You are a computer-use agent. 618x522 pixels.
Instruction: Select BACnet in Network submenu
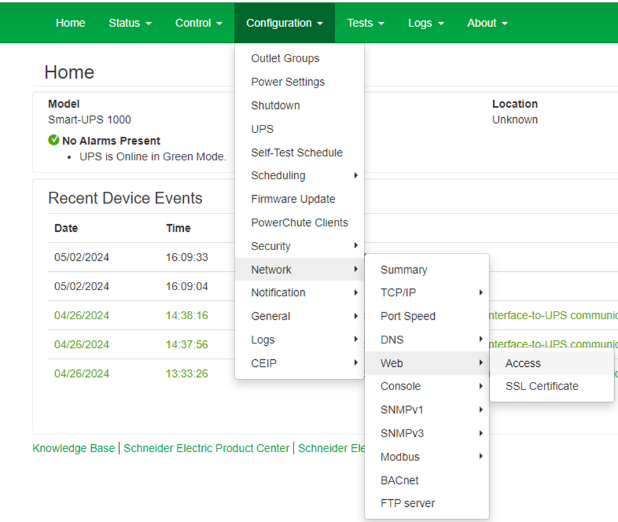point(427,480)
